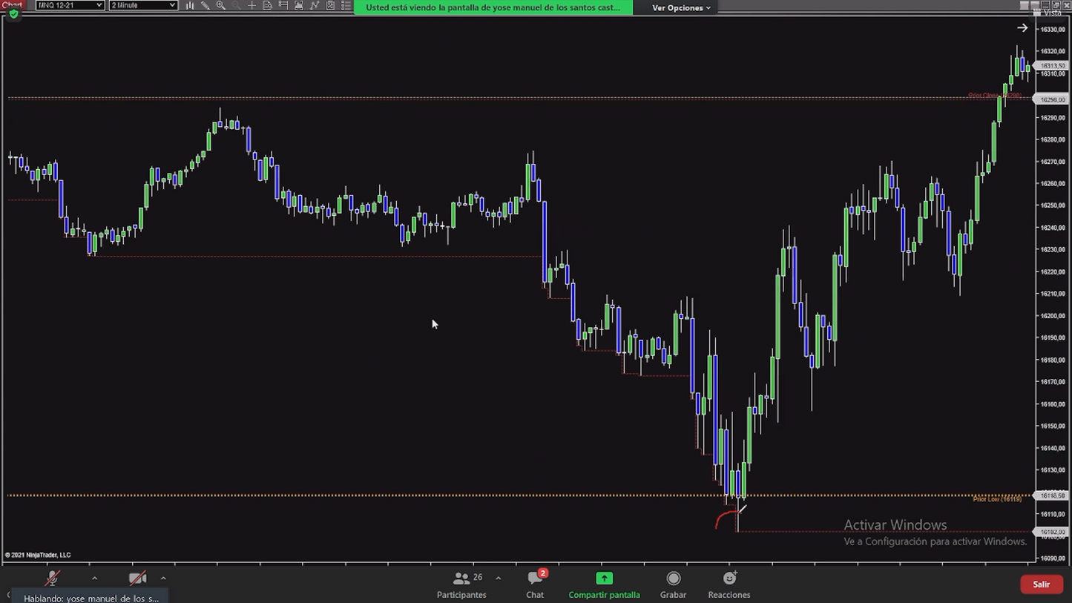Open the data box icon
This screenshot has height=603, width=1072.
pos(268,5)
